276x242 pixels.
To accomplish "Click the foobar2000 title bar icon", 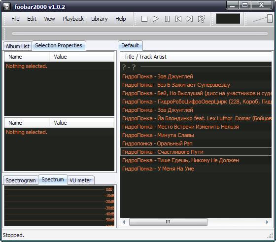I will point(7,6).
